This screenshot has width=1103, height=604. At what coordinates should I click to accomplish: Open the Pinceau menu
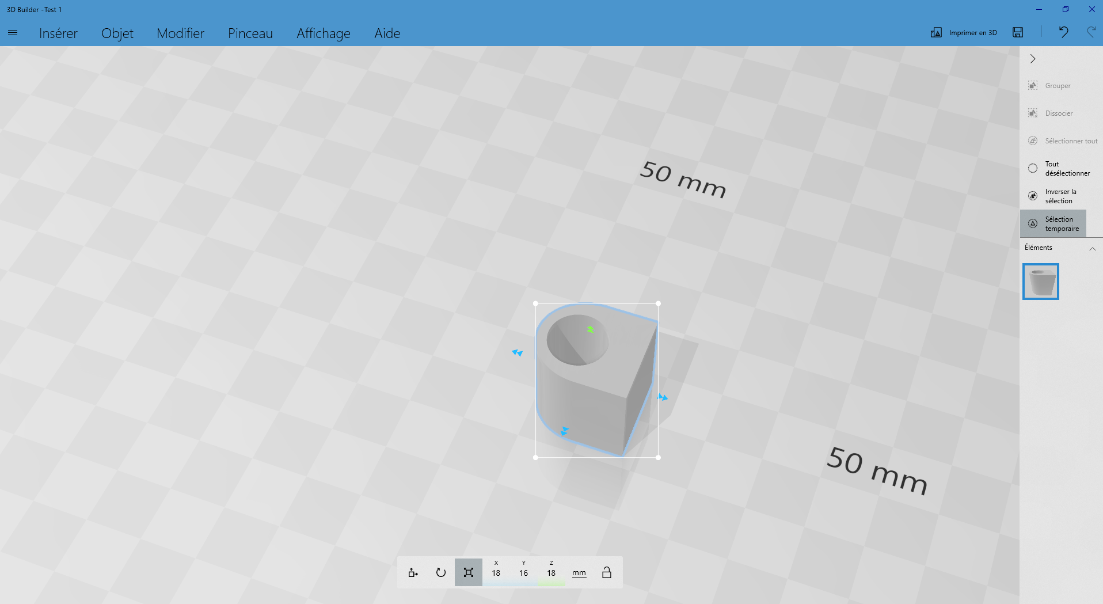250,33
